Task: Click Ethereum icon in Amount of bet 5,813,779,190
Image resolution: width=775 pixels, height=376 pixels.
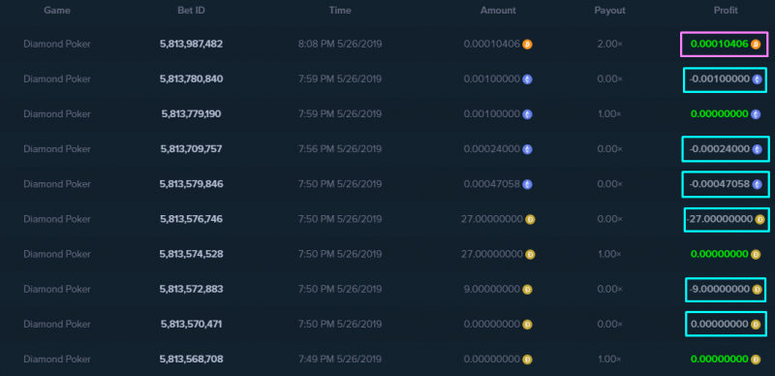Action: tap(527, 114)
